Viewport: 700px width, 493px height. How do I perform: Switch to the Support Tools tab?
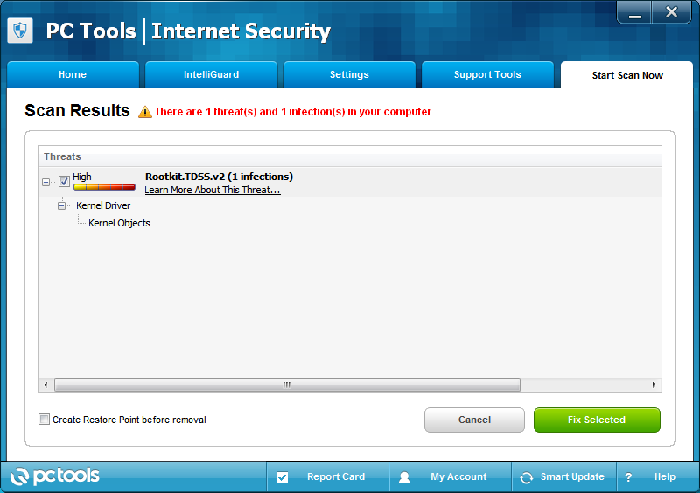[x=487, y=74]
